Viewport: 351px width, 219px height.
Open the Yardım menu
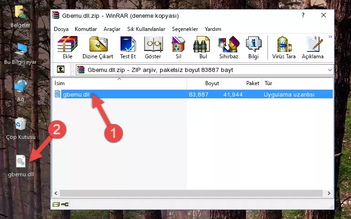pyautogui.click(x=213, y=29)
